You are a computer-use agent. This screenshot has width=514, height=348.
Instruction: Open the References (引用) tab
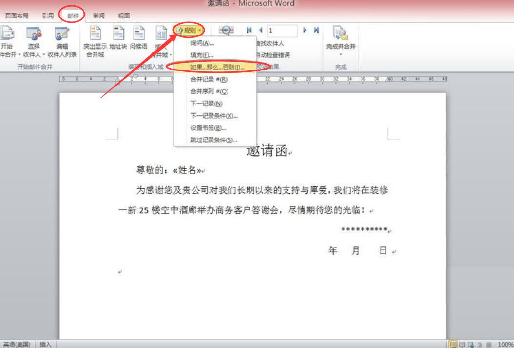coord(48,16)
